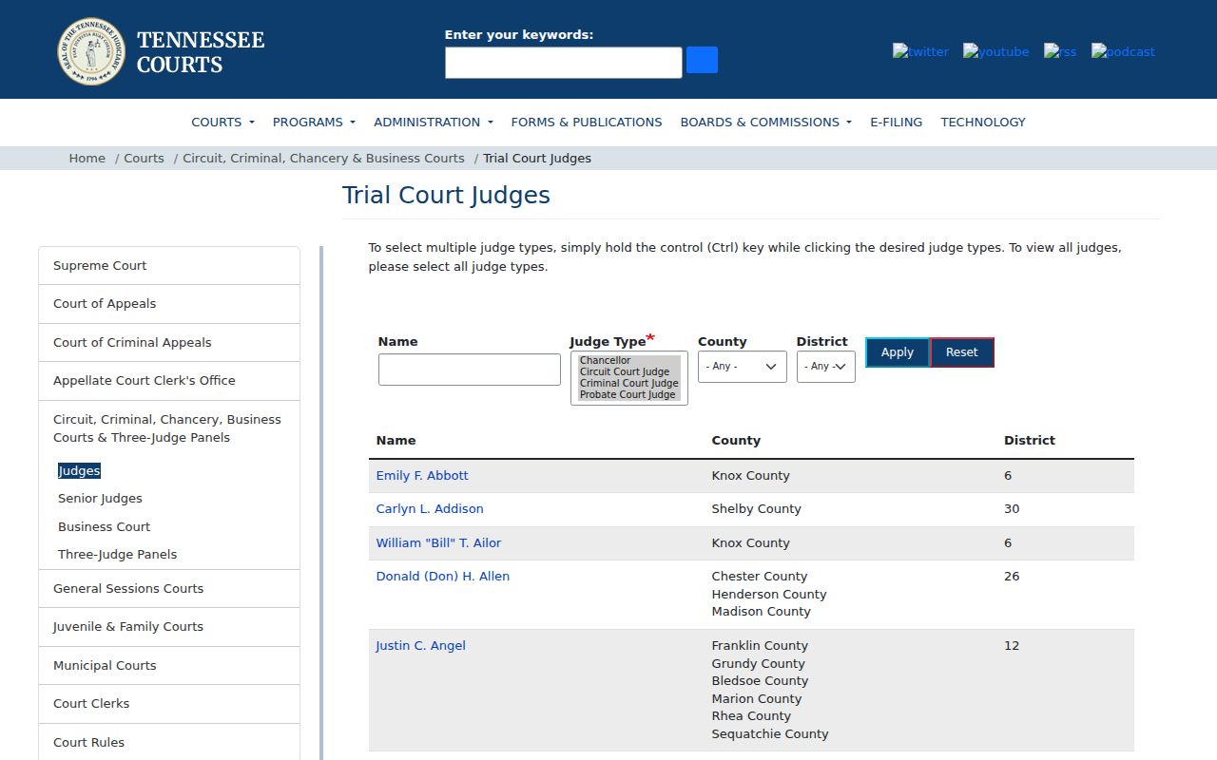Open Court of Appeals sidebar item

coord(169,304)
